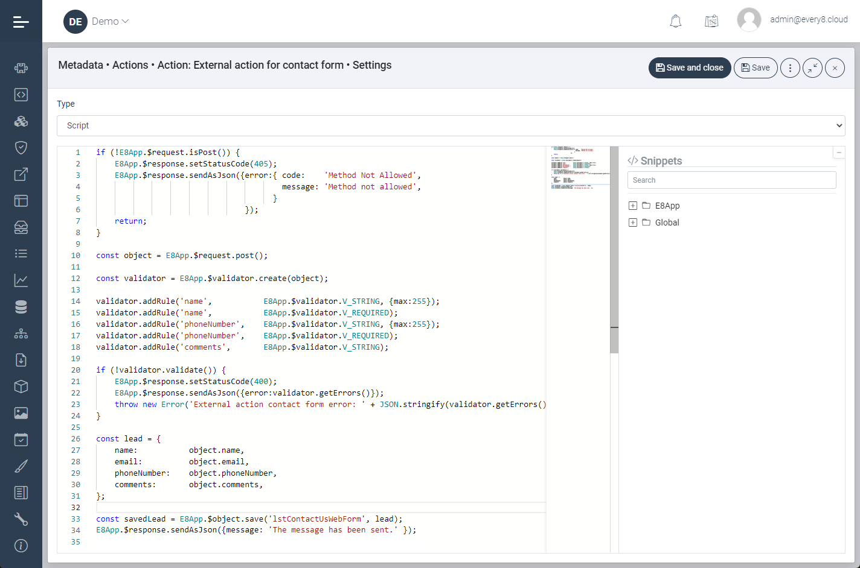Click the paintbrush sidebar icon
860x568 pixels.
pyautogui.click(x=21, y=466)
